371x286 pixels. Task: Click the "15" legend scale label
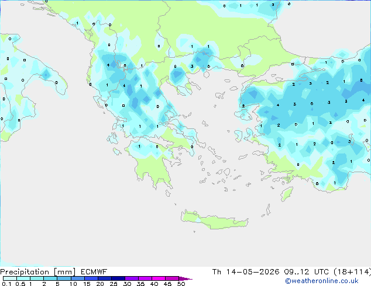point(87,284)
